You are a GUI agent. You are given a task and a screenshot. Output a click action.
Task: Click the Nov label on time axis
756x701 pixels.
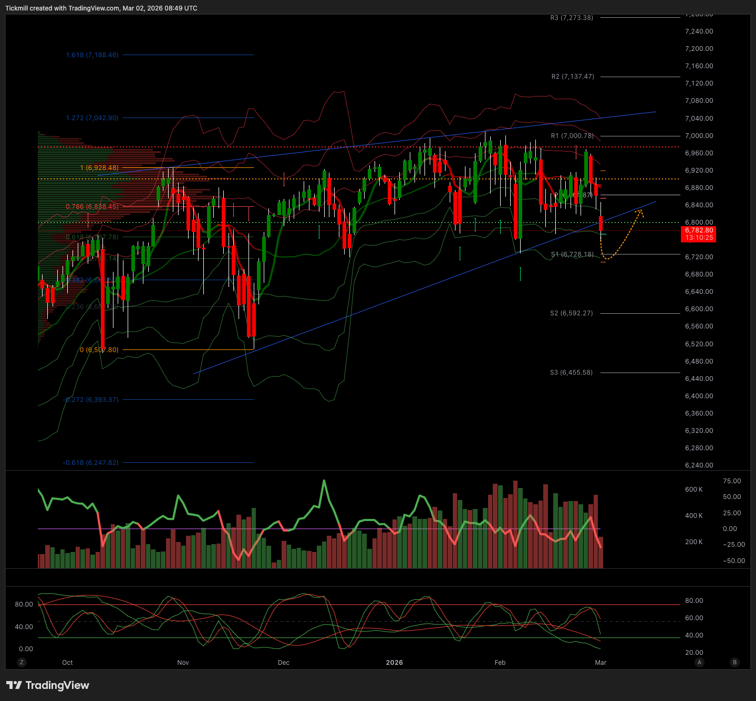click(183, 662)
